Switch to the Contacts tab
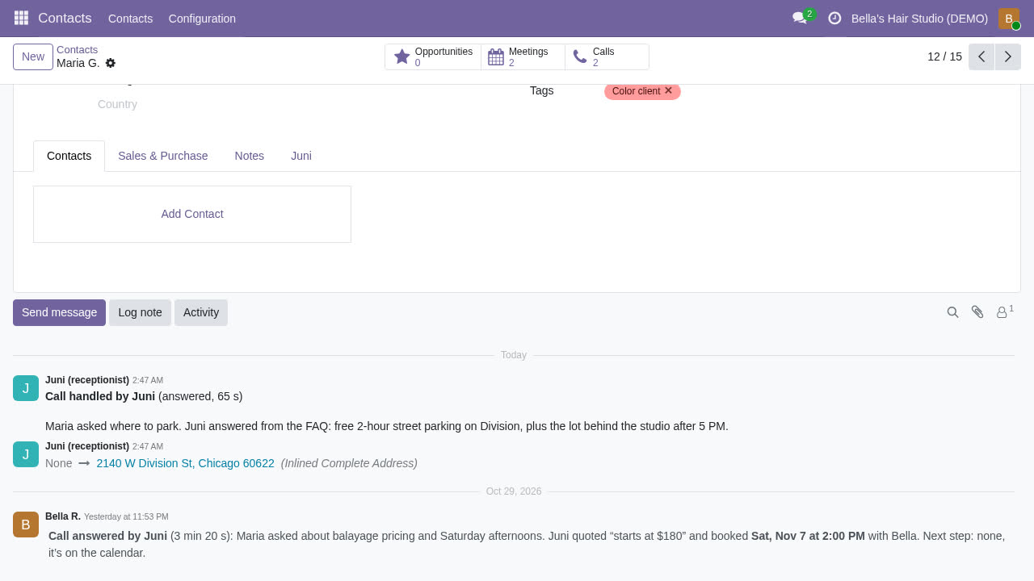The image size is (1034, 581). [69, 156]
